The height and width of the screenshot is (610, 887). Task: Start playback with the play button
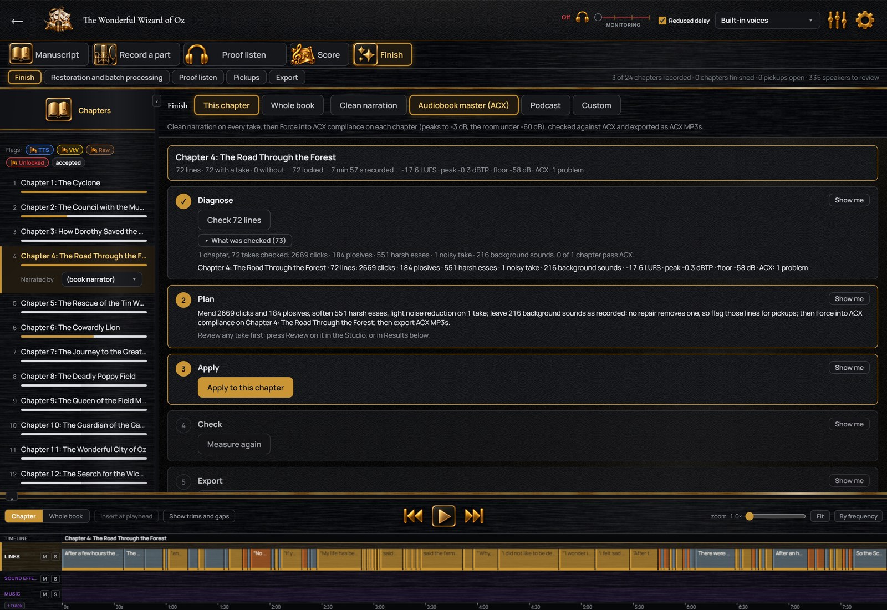[443, 516]
